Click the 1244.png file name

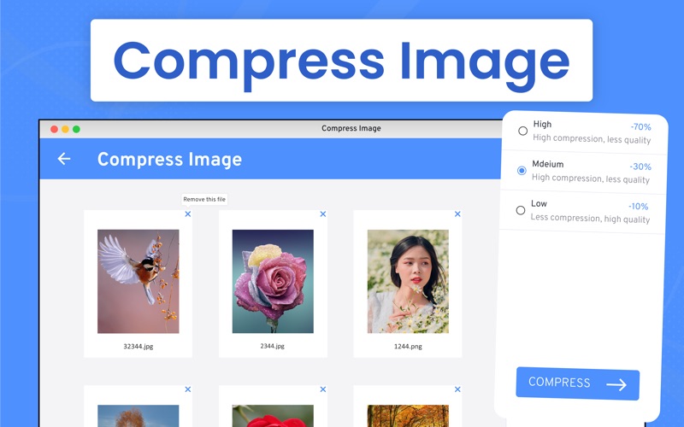click(408, 347)
